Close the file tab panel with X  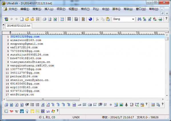coord(3,25)
